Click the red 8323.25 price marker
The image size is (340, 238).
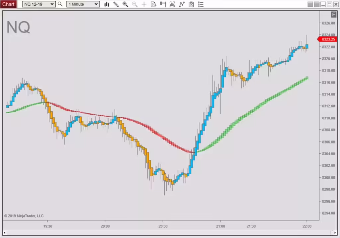click(x=328, y=39)
